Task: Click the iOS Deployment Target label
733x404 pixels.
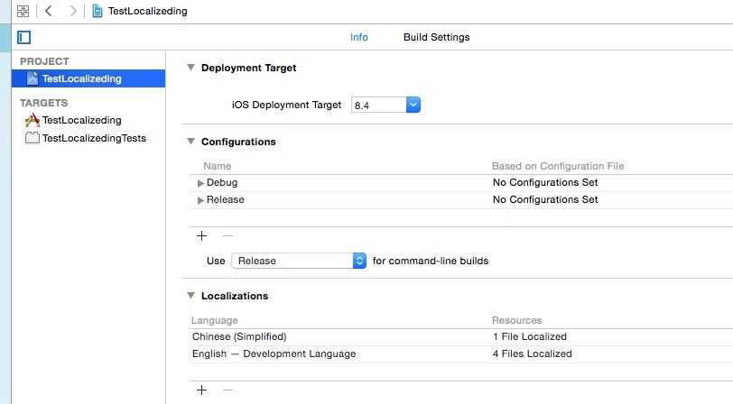Action: pyautogui.click(x=286, y=106)
